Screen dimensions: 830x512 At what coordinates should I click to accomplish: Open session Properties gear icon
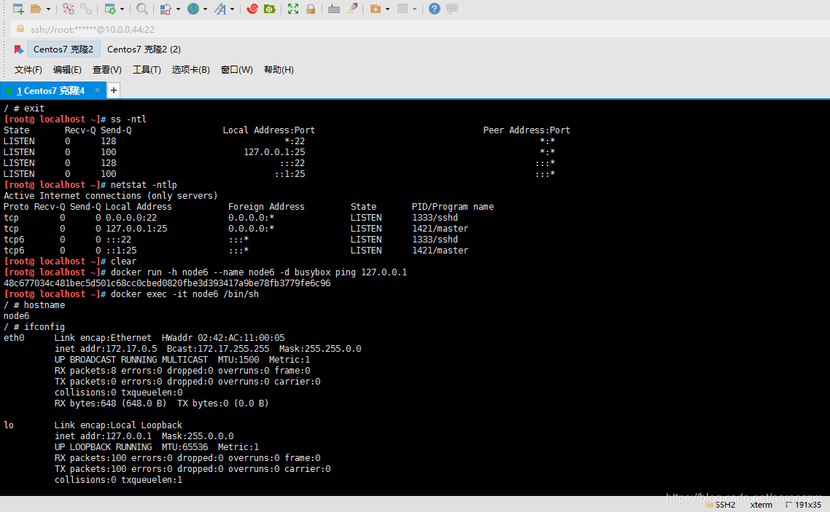coord(110,9)
